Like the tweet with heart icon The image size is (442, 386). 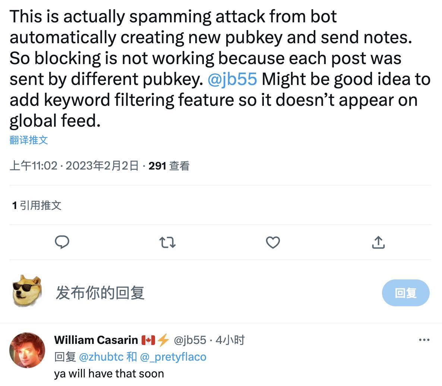click(x=273, y=243)
